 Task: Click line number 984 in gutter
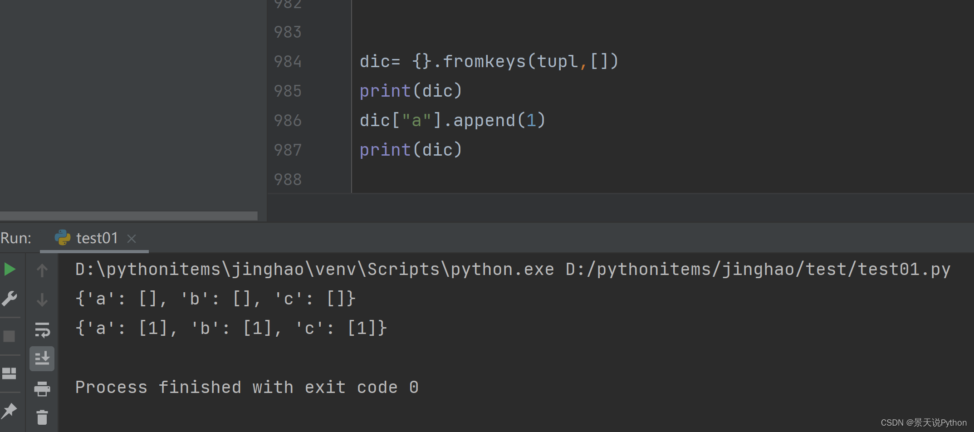pyautogui.click(x=288, y=61)
